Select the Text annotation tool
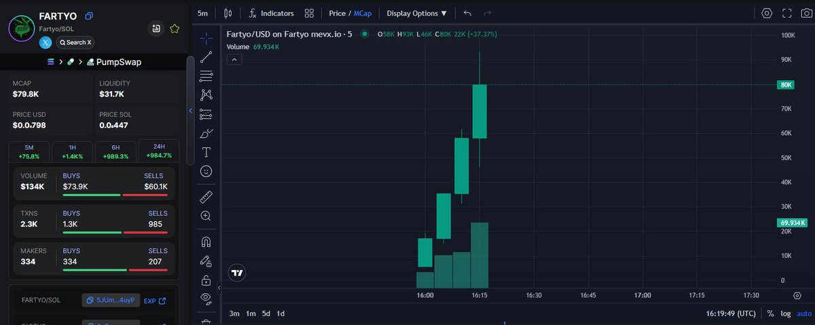This screenshot has height=325, width=815. [x=206, y=152]
